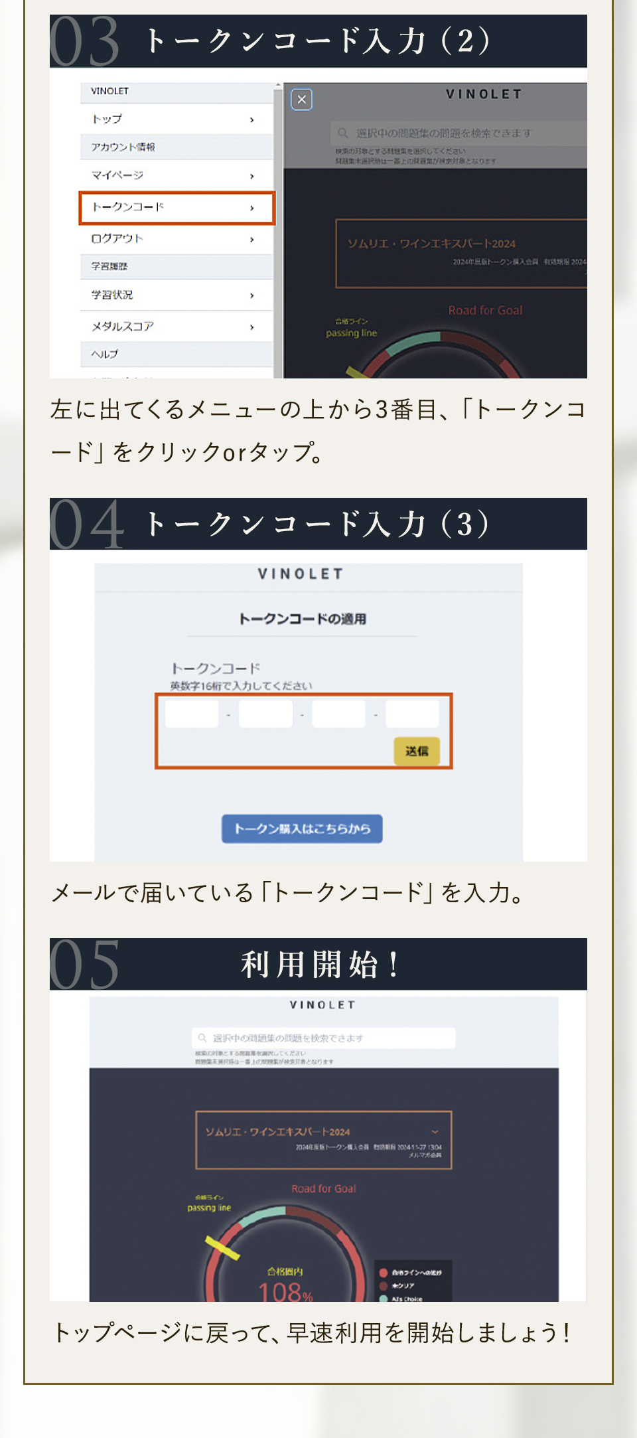The height and width of the screenshot is (1438, 637).
Task: Click the search box in step 05 screenshot
Action: [324, 1038]
